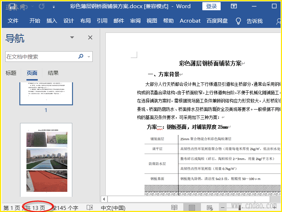Image resolution: width=282 pixels, height=212 pixels.
Task: Open the 引用 ribbon tab
Action: tap(102, 21)
